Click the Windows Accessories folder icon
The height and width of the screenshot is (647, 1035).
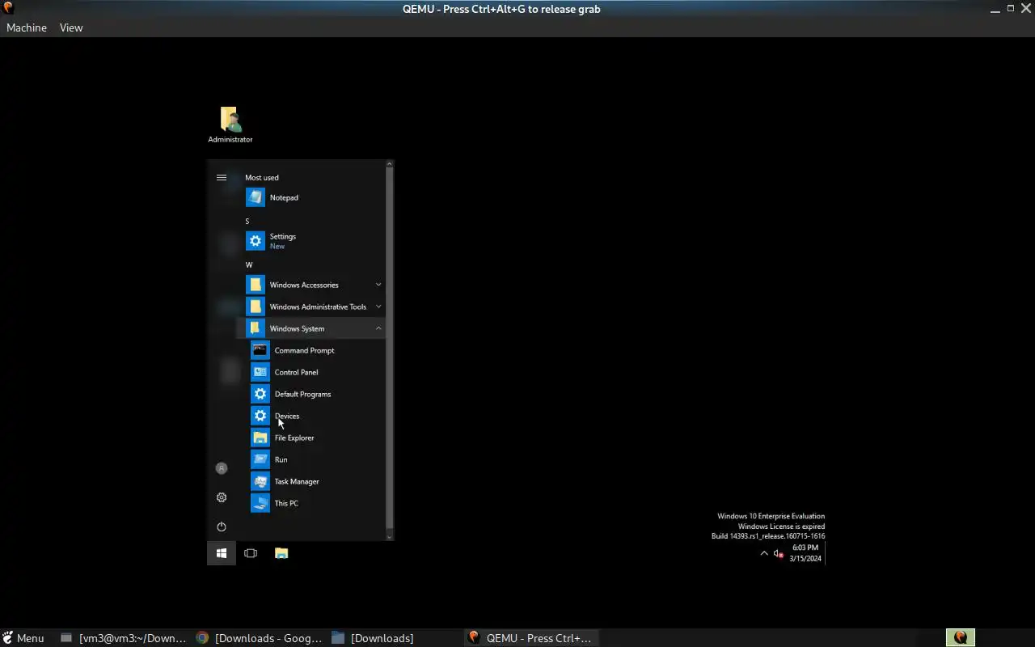pyautogui.click(x=256, y=285)
